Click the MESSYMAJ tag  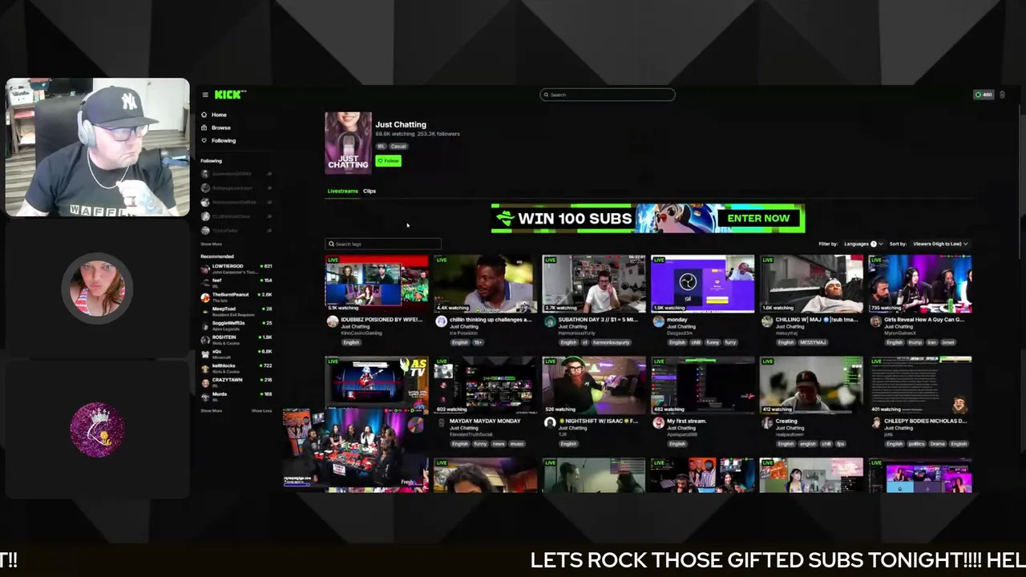point(814,342)
